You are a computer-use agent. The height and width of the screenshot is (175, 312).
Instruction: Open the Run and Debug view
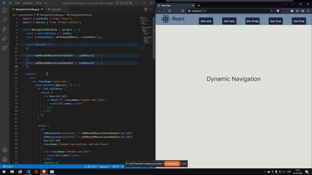tap(4, 38)
